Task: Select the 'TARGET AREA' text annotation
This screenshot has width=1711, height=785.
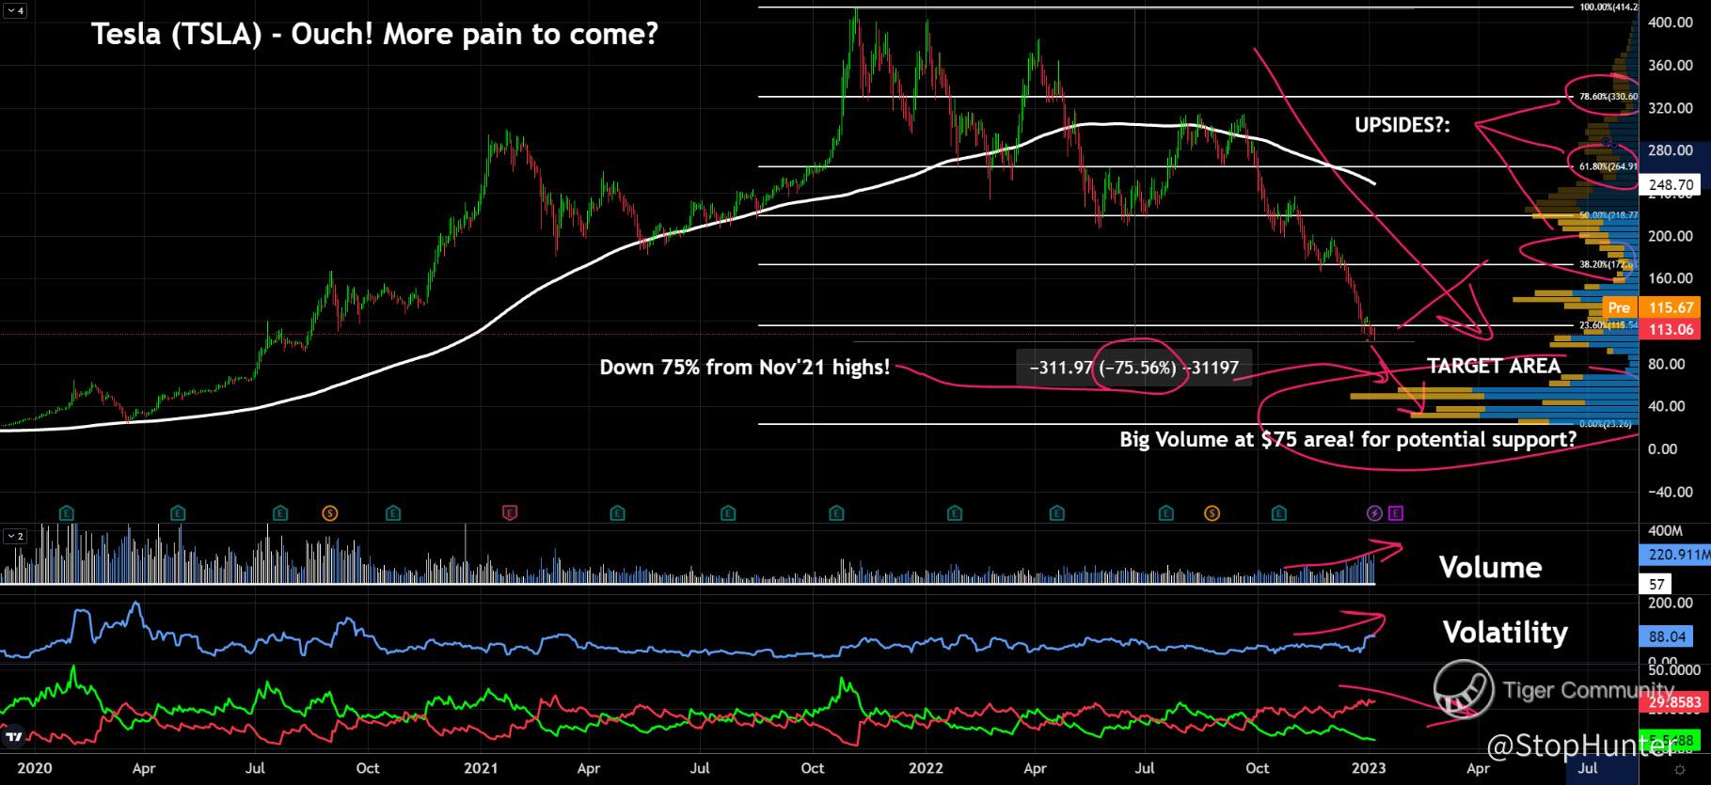Action: pos(1494,366)
